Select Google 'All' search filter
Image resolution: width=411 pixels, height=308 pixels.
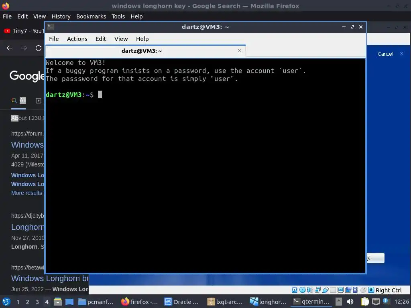(x=18, y=100)
